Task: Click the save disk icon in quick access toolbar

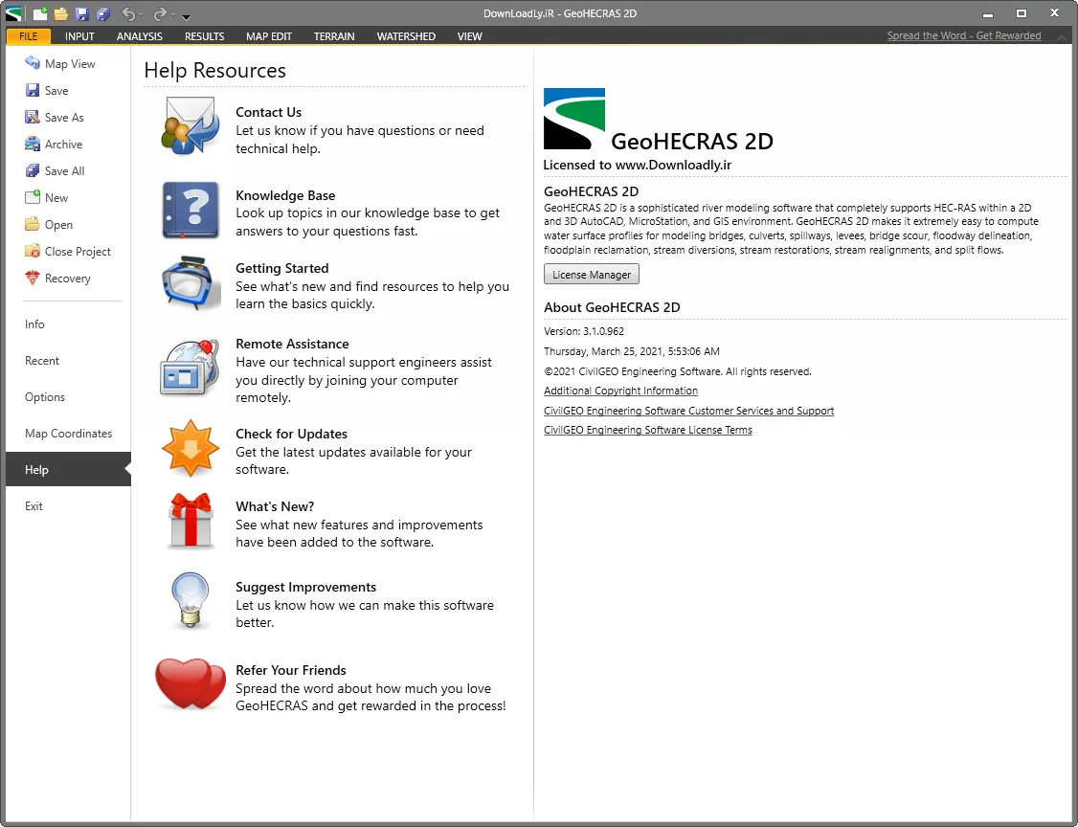Action: pyautogui.click(x=82, y=13)
